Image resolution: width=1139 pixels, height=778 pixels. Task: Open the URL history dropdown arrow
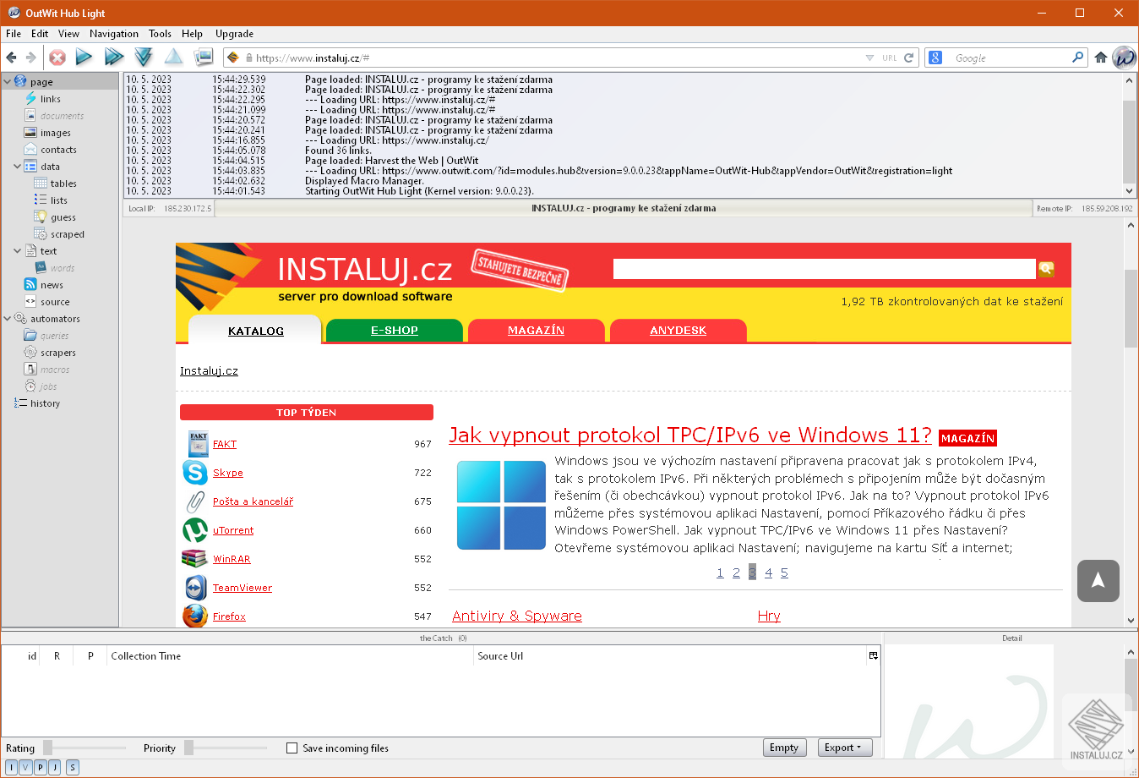870,58
